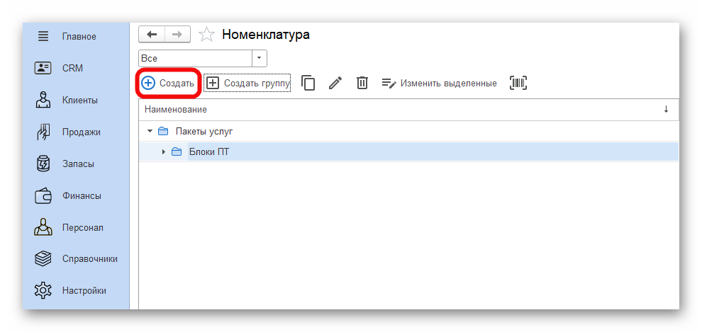Image resolution: width=702 pixels, height=332 pixels.
Task: Open the Справочники section
Action: point(90,258)
